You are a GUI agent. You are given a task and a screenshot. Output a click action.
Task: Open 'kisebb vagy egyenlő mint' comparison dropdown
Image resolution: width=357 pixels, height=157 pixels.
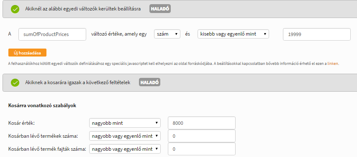(x=233, y=34)
